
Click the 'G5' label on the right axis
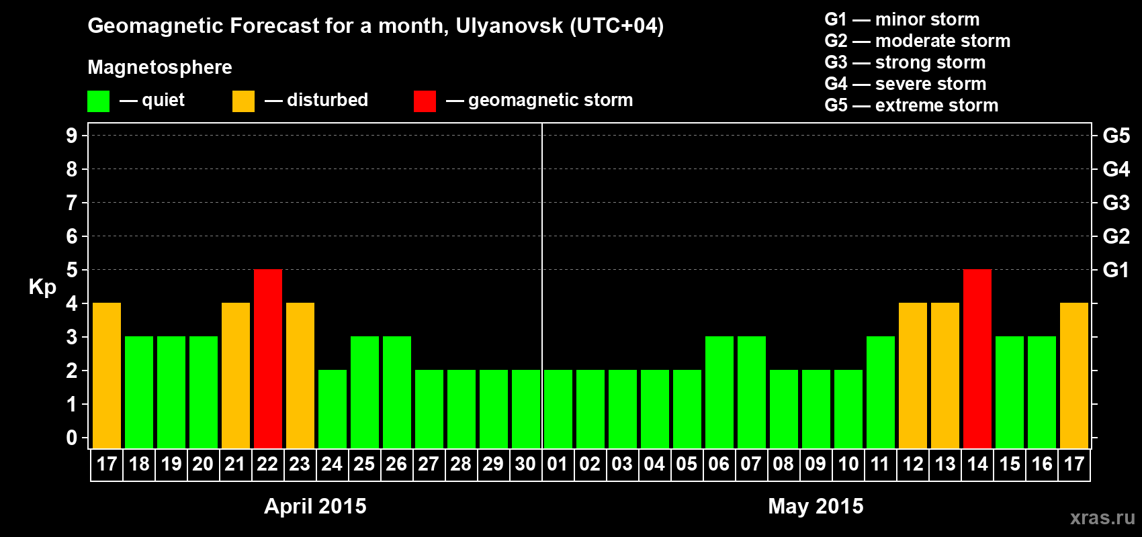point(1116,136)
